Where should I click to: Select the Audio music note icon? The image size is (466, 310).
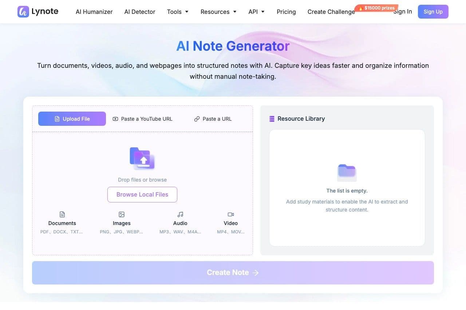(180, 214)
